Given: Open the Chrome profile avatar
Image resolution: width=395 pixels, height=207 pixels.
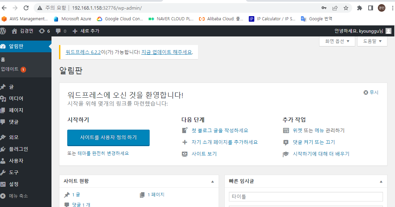Looking at the screenshot, I should tap(382, 8).
